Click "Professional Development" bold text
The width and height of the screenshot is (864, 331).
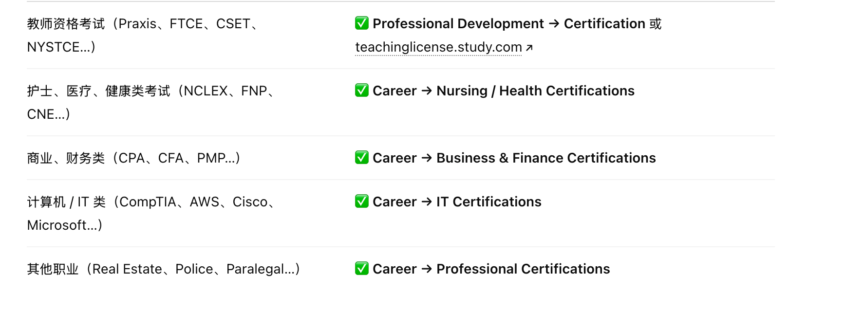458,23
